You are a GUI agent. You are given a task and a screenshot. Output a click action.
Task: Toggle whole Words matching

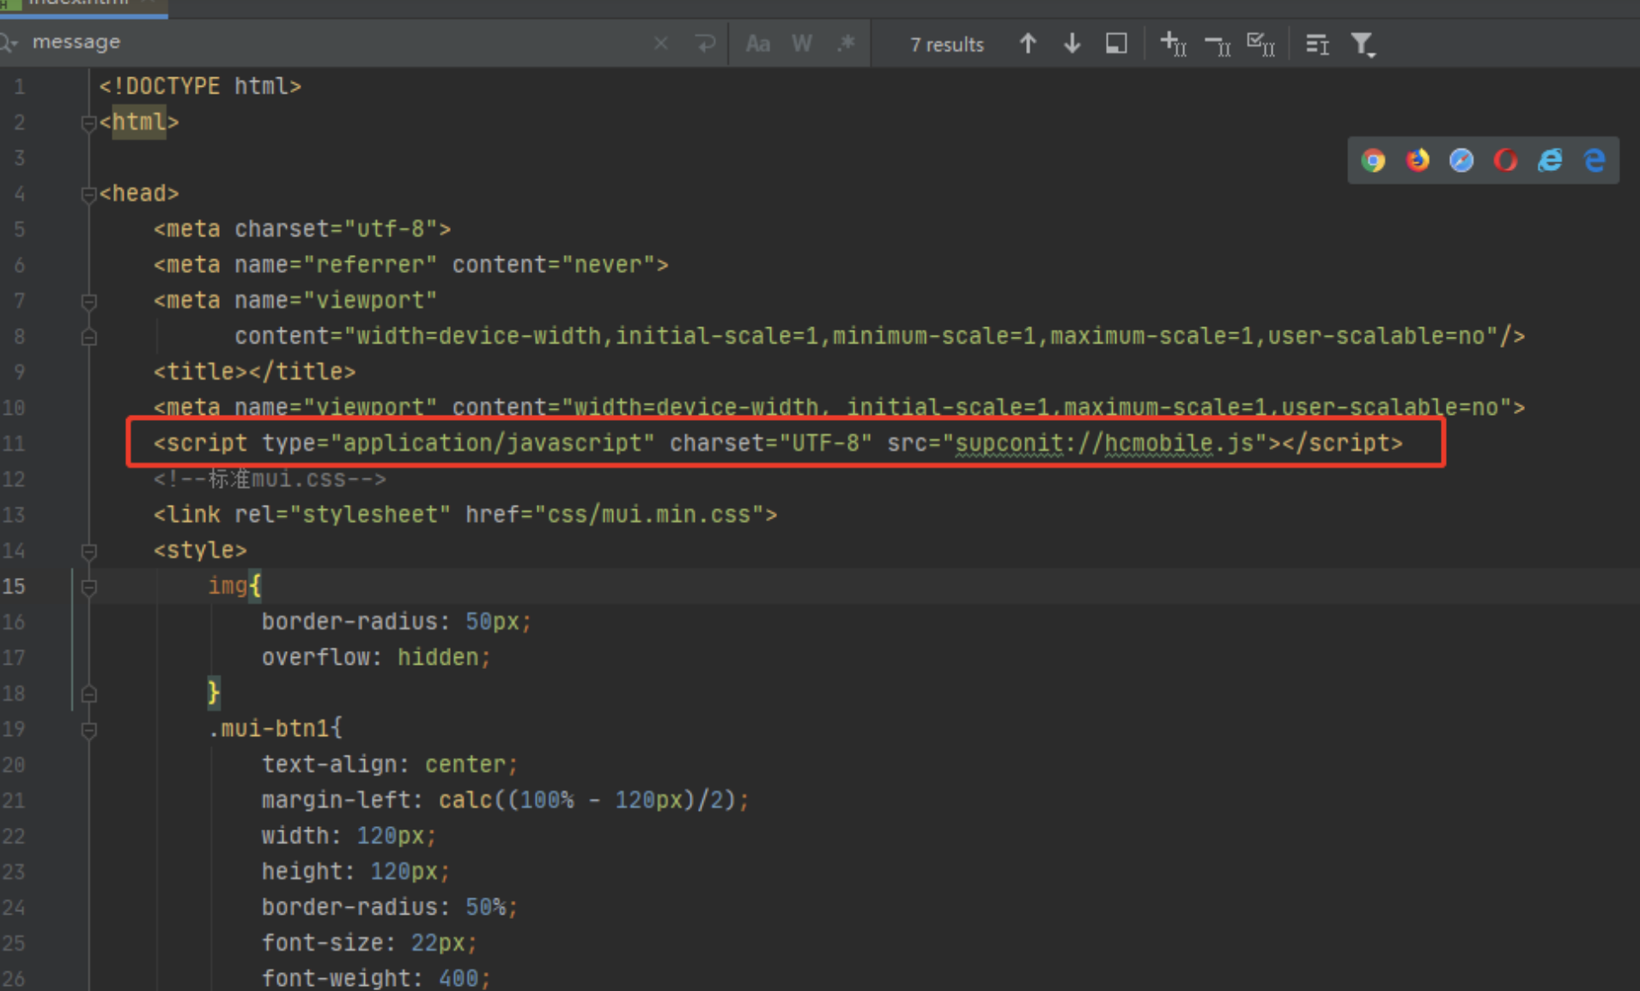click(x=802, y=44)
